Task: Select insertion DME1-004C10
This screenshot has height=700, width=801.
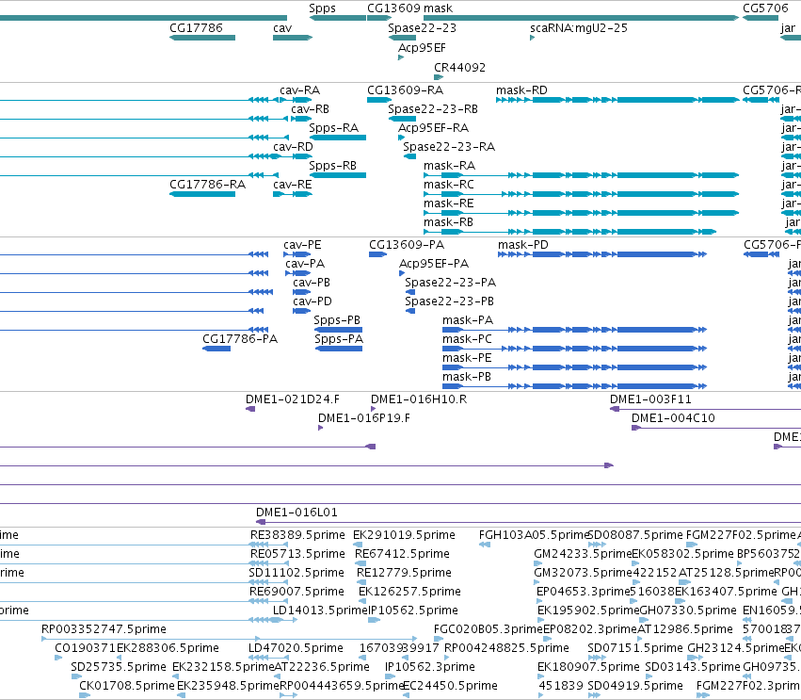Action: 673,418
